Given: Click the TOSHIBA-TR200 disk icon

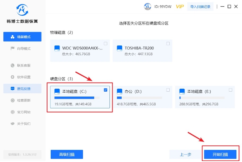Looking at the screenshot, I should 120,48.
